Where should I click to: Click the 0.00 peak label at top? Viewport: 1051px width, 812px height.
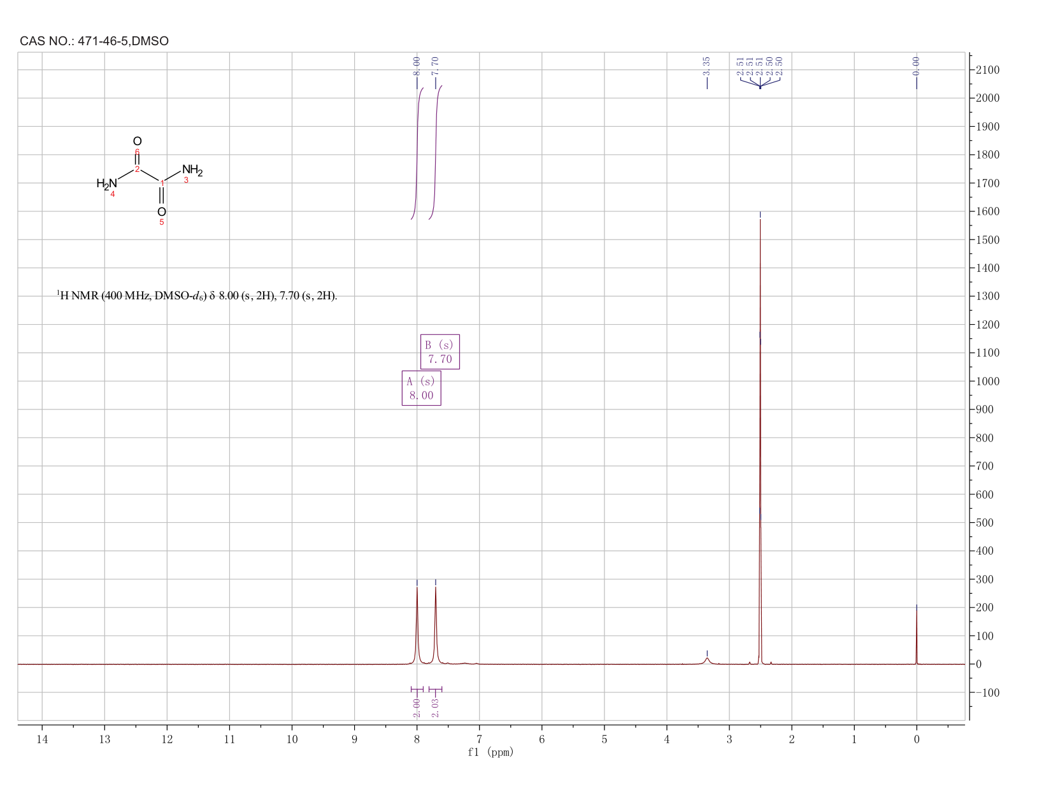coord(917,66)
